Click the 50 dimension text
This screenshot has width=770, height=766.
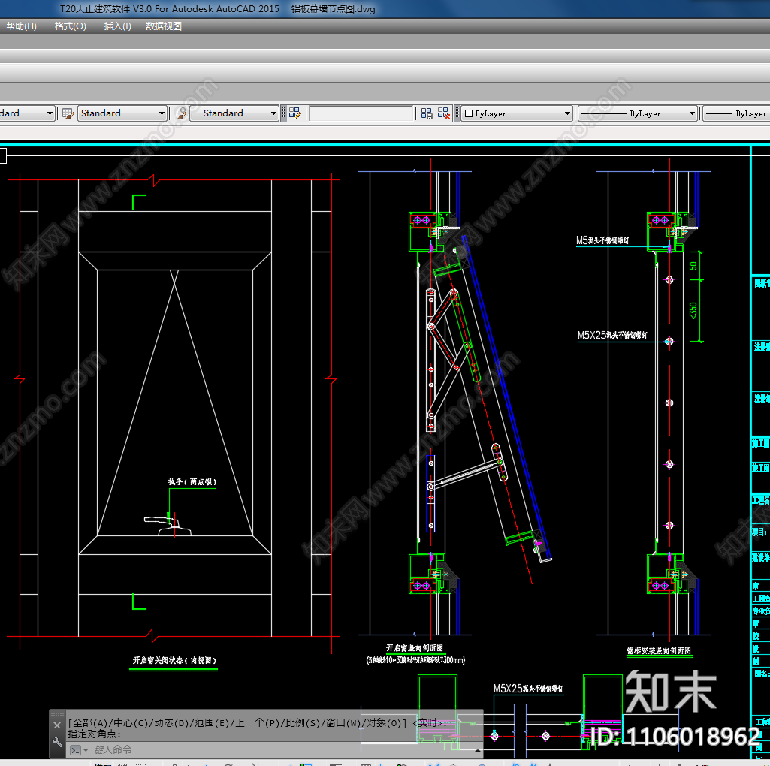pos(693,266)
